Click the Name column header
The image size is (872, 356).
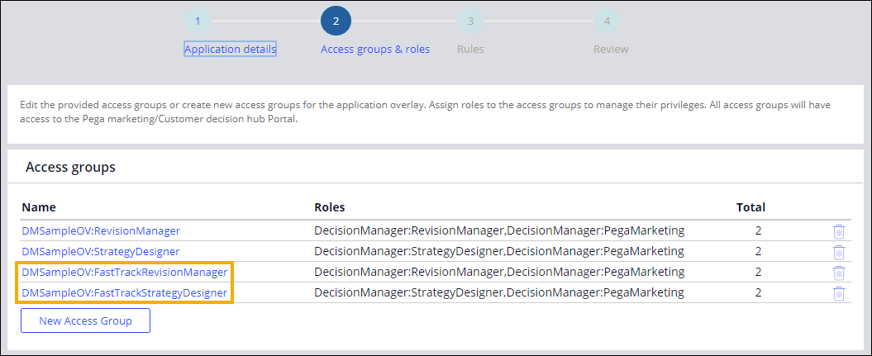point(39,207)
